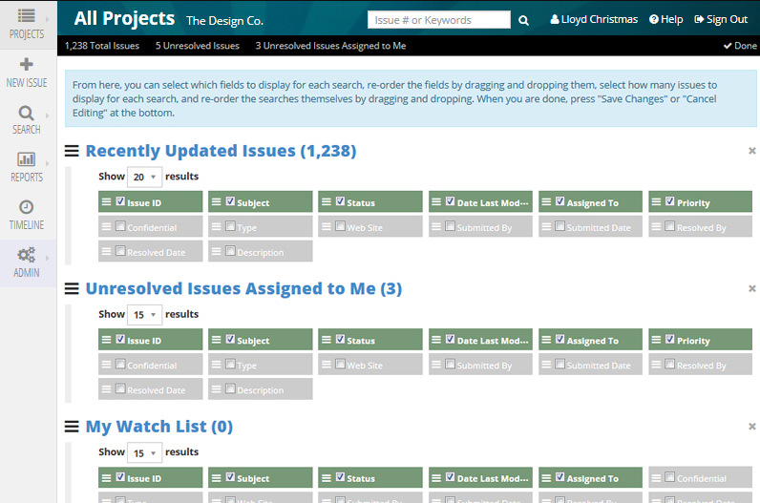Click Help in the top header
This screenshot has height=503, width=760.
point(665,19)
